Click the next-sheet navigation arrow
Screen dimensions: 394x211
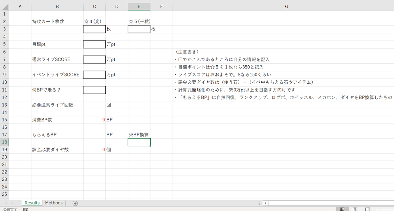(x=13, y=203)
